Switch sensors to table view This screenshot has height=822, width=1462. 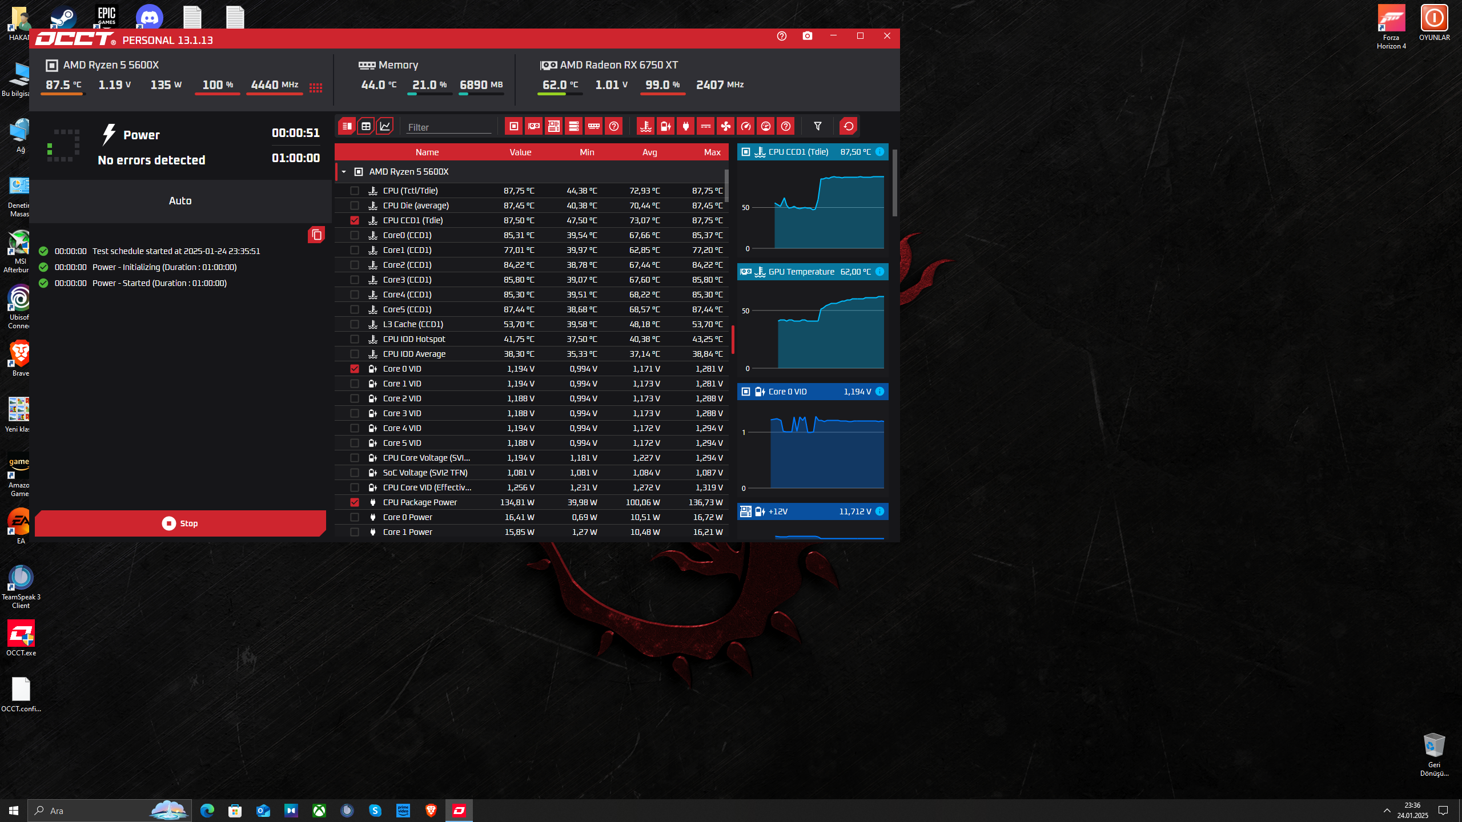[x=366, y=126]
